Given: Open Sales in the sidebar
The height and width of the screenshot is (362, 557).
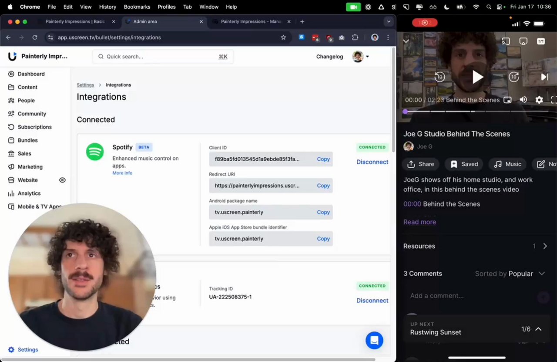Looking at the screenshot, I should 24,154.
